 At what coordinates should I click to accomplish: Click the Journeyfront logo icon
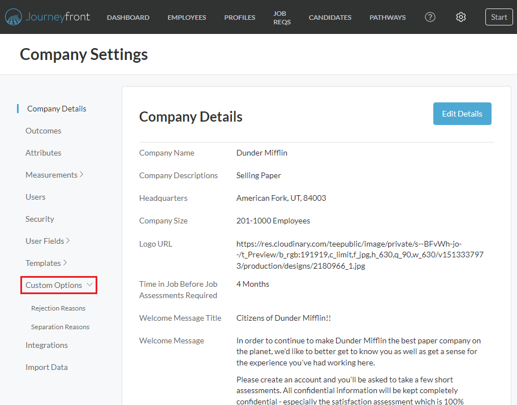point(14,17)
